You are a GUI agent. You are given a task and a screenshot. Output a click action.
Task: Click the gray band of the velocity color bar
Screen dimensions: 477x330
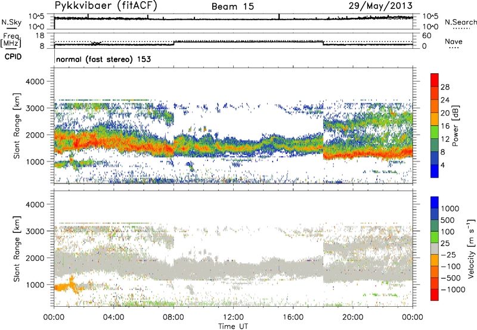pyautogui.click(x=435, y=249)
